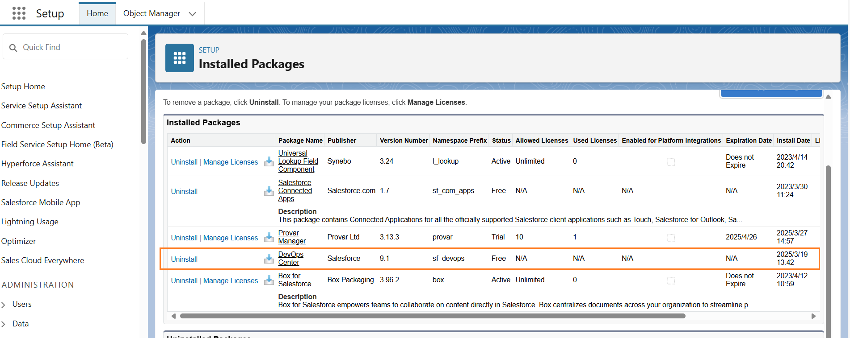850x338 pixels.
Task: Click the download icon beside Salesforce Connected Apps
Action: 269,191
